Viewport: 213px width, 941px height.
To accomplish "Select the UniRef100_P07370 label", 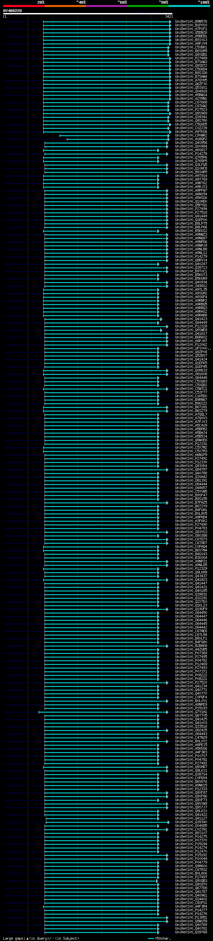I will [191, 840].
